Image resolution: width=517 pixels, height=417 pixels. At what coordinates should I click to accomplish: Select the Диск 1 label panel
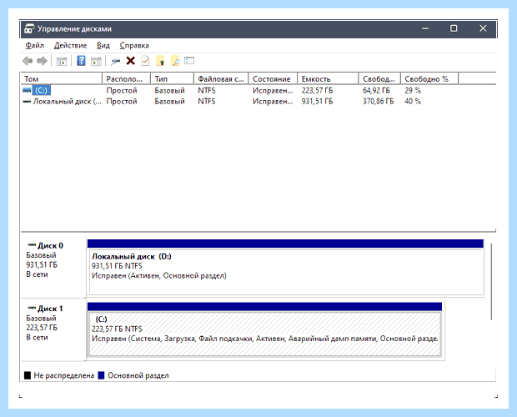click(x=53, y=329)
